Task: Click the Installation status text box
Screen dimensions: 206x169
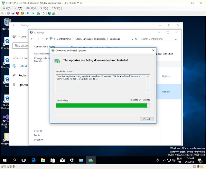Action: click(103, 84)
